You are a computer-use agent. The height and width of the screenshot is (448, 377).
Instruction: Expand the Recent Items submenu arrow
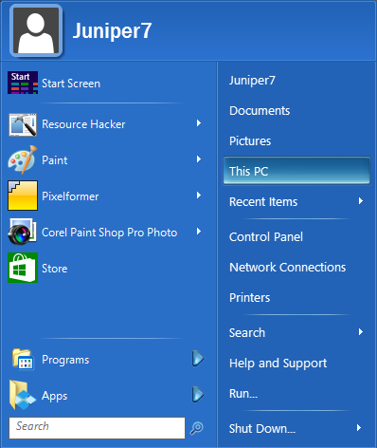click(361, 201)
